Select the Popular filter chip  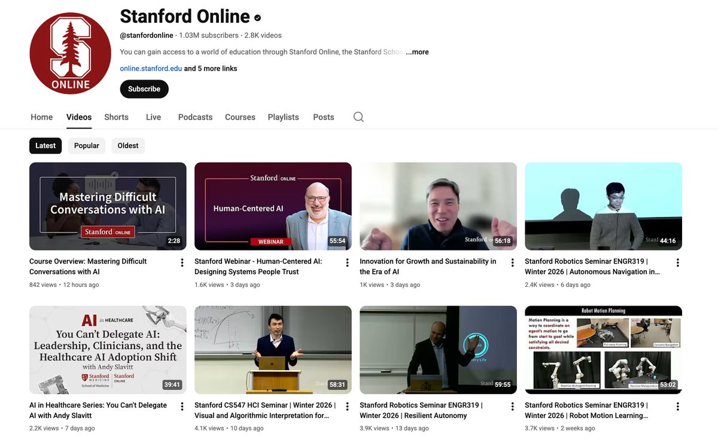87,146
